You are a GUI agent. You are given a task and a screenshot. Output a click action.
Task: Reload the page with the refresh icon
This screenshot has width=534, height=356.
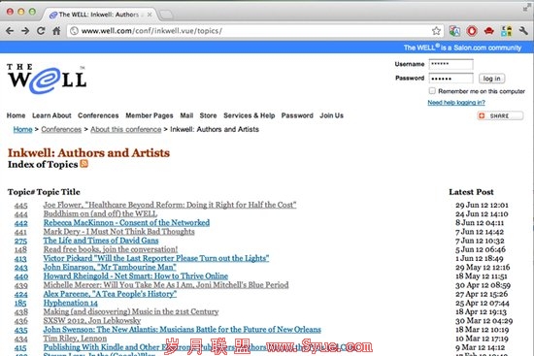(41, 31)
